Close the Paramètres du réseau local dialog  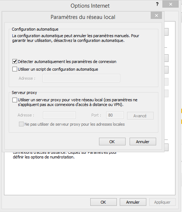pyautogui.click(x=156, y=15)
